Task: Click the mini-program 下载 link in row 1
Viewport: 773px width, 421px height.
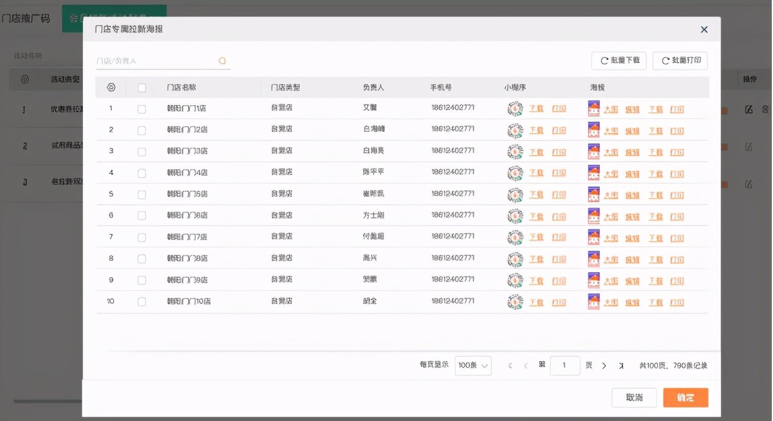Action: (x=536, y=109)
